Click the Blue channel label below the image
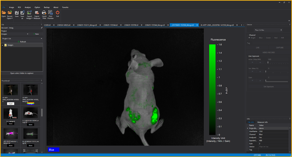 54,150
